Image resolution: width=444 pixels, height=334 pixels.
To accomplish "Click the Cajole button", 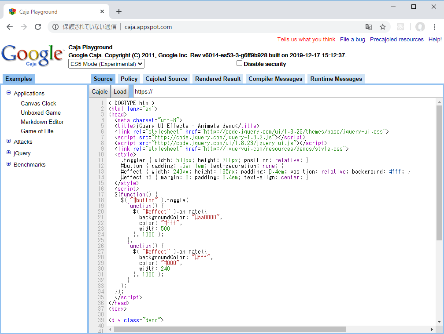I will [x=99, y=91].
